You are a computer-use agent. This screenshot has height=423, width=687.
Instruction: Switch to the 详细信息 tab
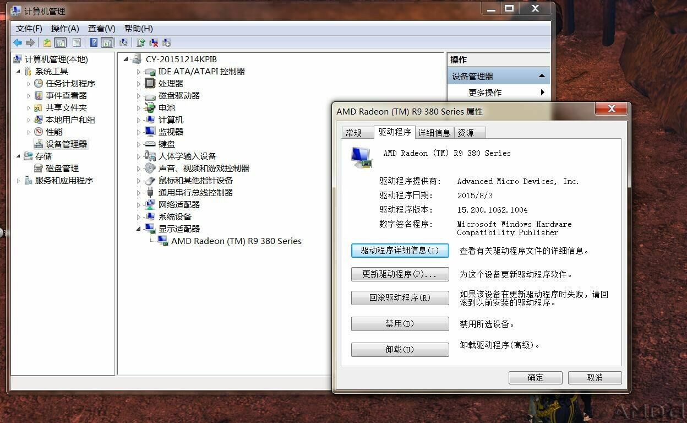coord(434,133)
